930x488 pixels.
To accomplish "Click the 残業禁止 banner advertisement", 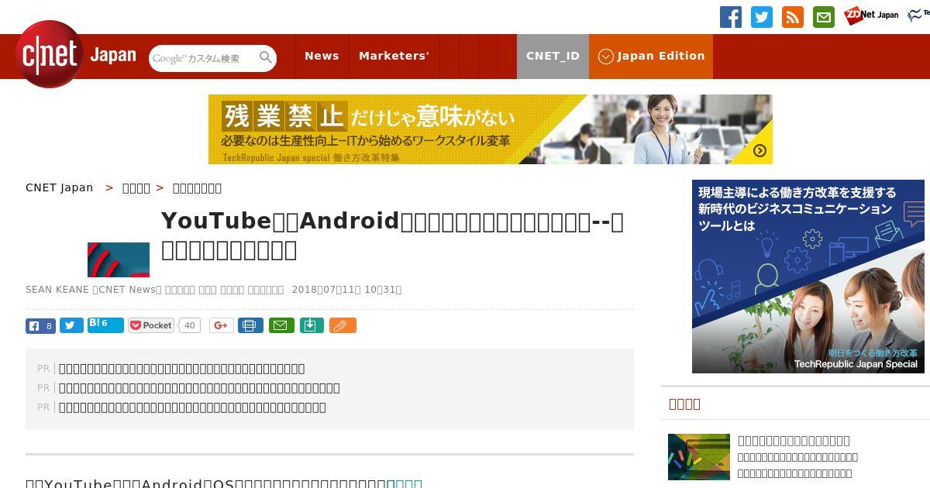I will 491,129.
